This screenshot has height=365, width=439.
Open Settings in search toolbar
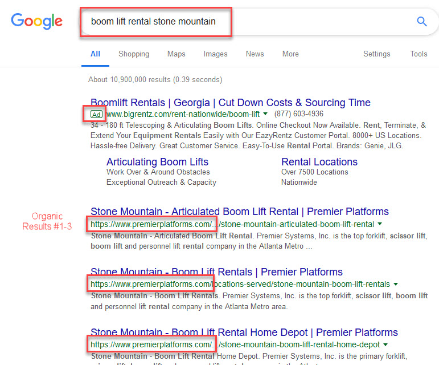376,54
